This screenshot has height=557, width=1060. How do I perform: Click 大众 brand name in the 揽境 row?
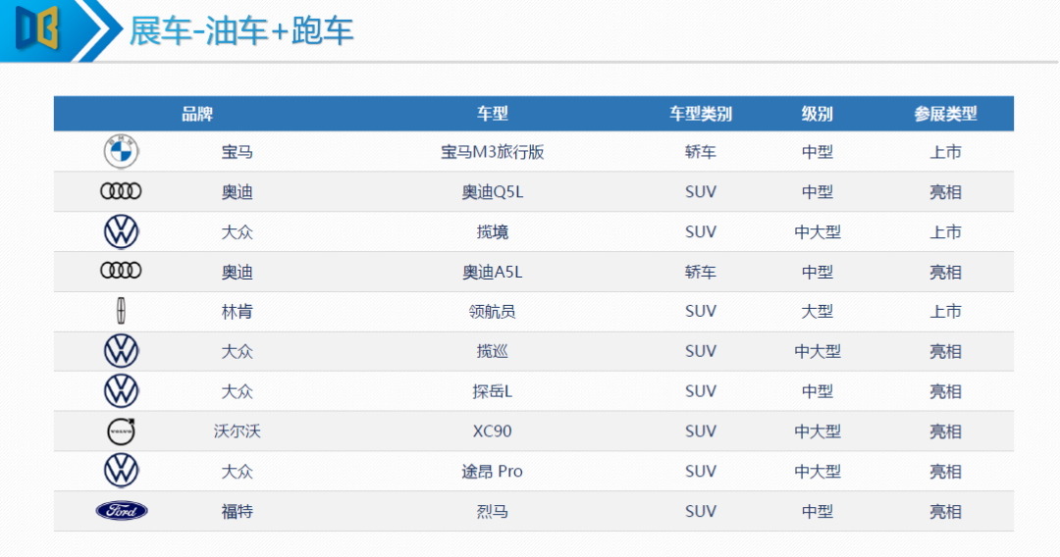[x=238, y=232]
